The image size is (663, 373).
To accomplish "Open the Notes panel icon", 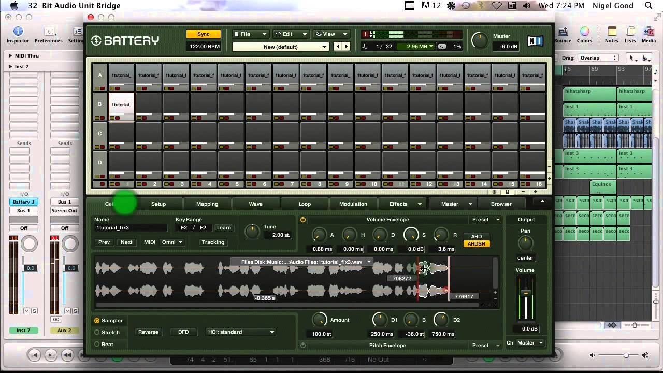I will pos(612,32).
